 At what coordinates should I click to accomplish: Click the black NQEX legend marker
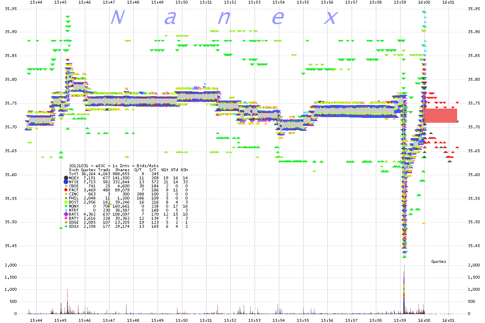click(66, 178)
